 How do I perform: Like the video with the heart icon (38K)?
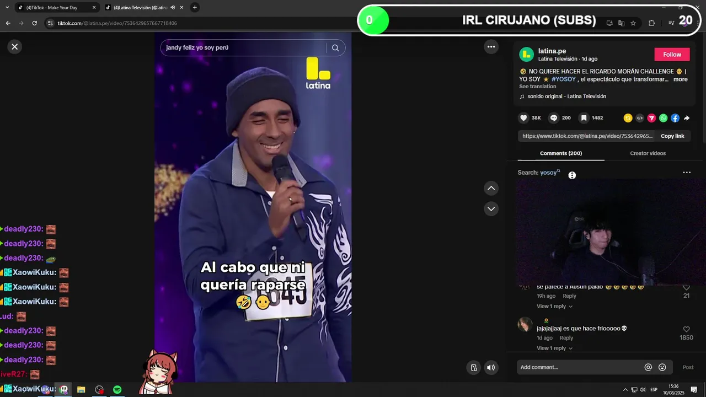pyautogui.click(x=523, y=118)
